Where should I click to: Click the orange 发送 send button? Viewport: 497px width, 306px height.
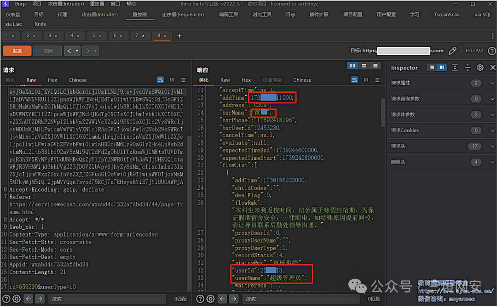point(17,51)
